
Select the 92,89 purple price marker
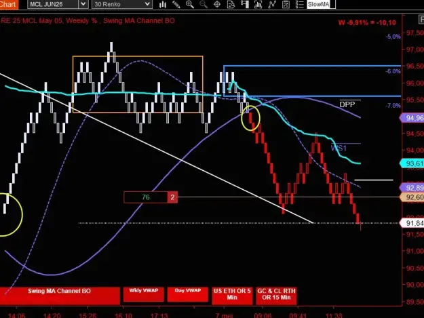(x=412, y=188)
